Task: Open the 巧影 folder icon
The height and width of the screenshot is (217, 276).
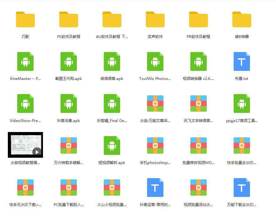Action: click(x=25, y=19)
